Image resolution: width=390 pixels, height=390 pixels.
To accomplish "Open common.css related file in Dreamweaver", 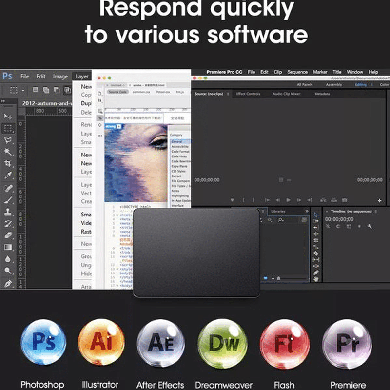I will click(141, 92).
